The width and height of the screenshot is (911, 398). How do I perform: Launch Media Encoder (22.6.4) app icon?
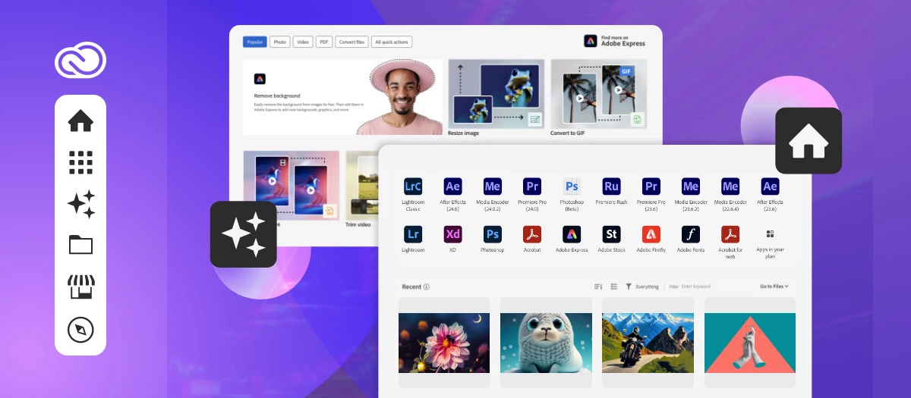pos(730,186)
